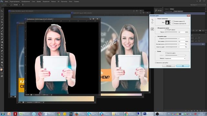Enable the Показать радиус (J) checkbox
This screenshot has width=207, height=116.
tap(173, 21)
